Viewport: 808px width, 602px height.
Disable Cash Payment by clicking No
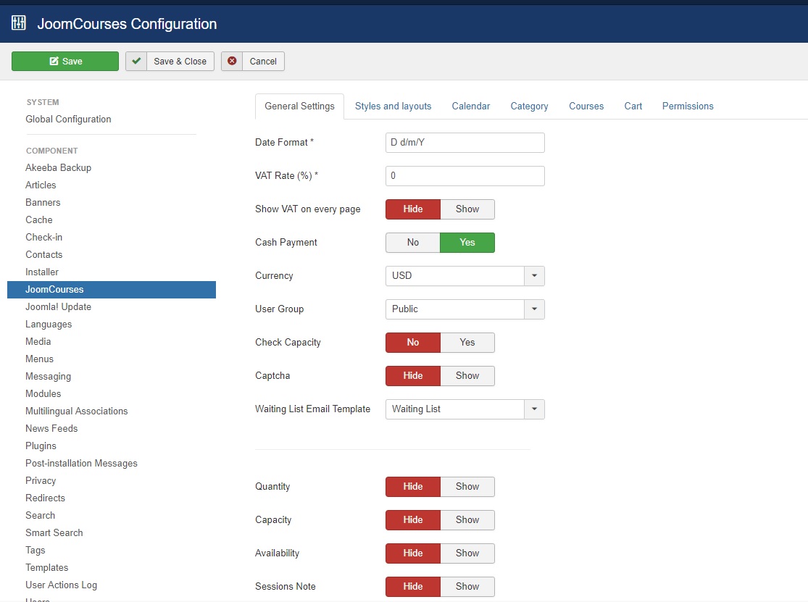point(412,242)
